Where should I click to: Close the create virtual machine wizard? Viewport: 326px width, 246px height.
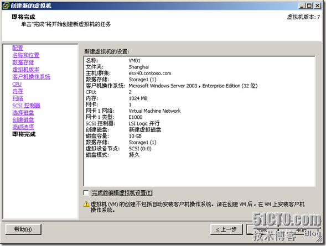pyautogui.click(x=318, y=6)
